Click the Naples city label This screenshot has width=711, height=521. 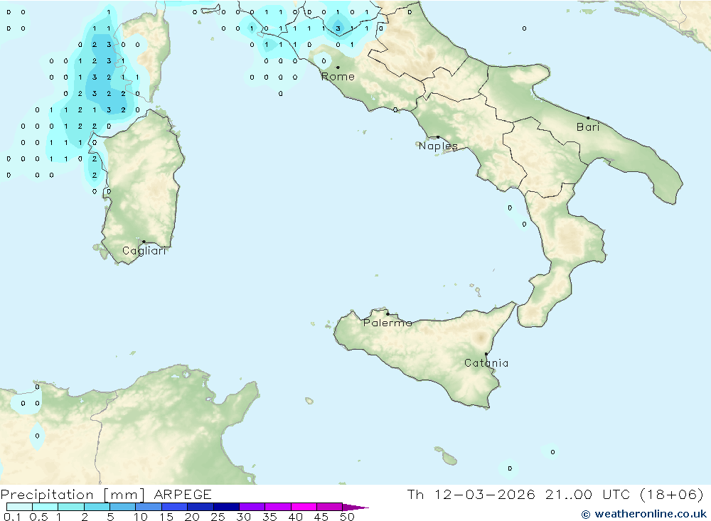pos(438,146)
